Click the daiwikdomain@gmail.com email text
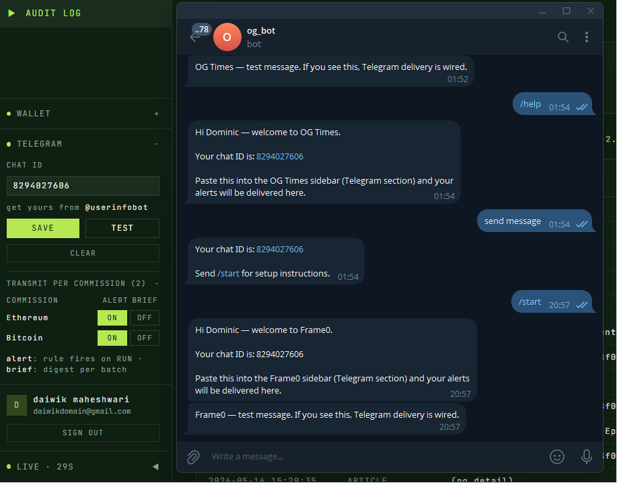Viewport: 617px width, 483px height. (82, 412)
